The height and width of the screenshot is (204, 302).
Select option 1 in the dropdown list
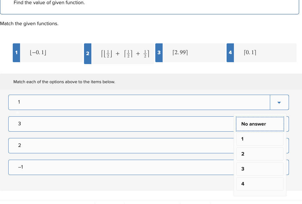(260, 139)
